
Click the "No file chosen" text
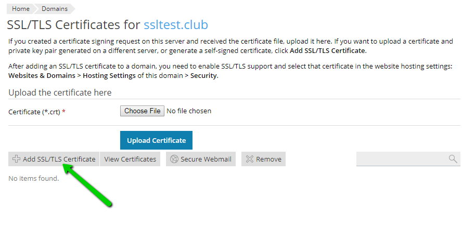pyautogui.click(x=189, y=111)
